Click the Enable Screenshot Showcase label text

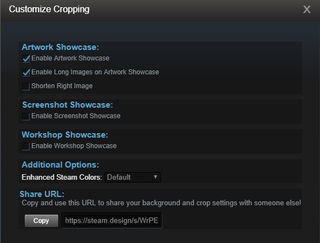pos(76,116)
